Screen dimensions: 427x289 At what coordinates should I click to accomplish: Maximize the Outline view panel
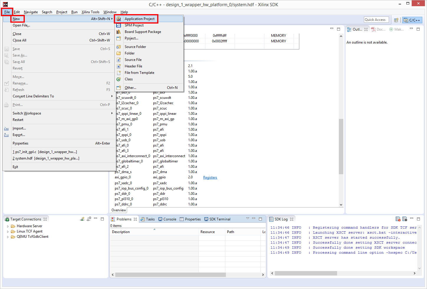[x=418, y=29]
